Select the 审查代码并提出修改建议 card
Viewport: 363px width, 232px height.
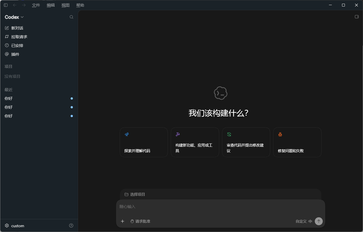pyautogui.click(x=246, y=142)
